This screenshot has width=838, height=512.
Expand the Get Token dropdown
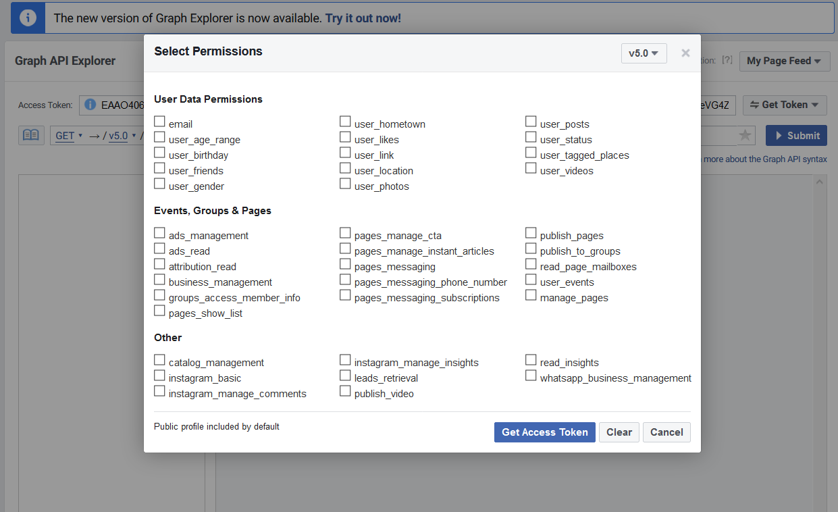pyautogui.click(x=785, y=105)
